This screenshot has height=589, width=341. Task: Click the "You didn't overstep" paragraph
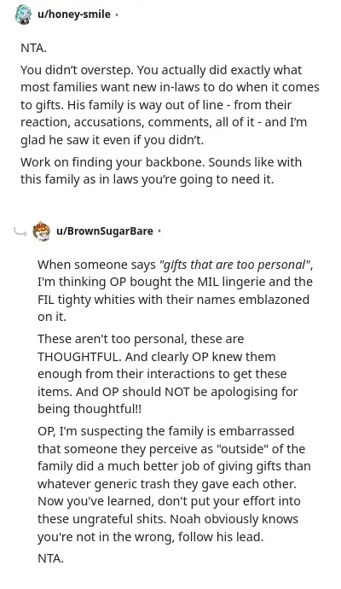pos(170,105)
